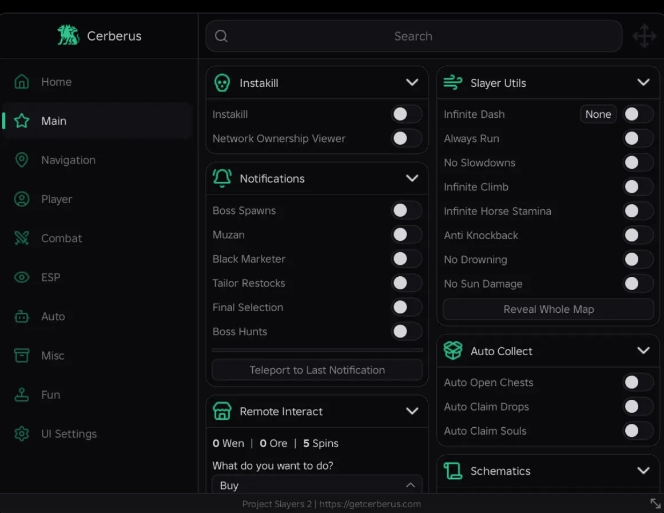Toggle Boss Hunts notification
The height and width of the screenshot is (513, 664).
[407, 331]
